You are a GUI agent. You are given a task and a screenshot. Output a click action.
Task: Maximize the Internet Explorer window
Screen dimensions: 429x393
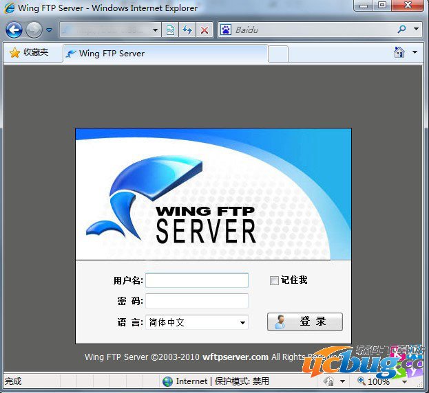click(x=382, y=5)
